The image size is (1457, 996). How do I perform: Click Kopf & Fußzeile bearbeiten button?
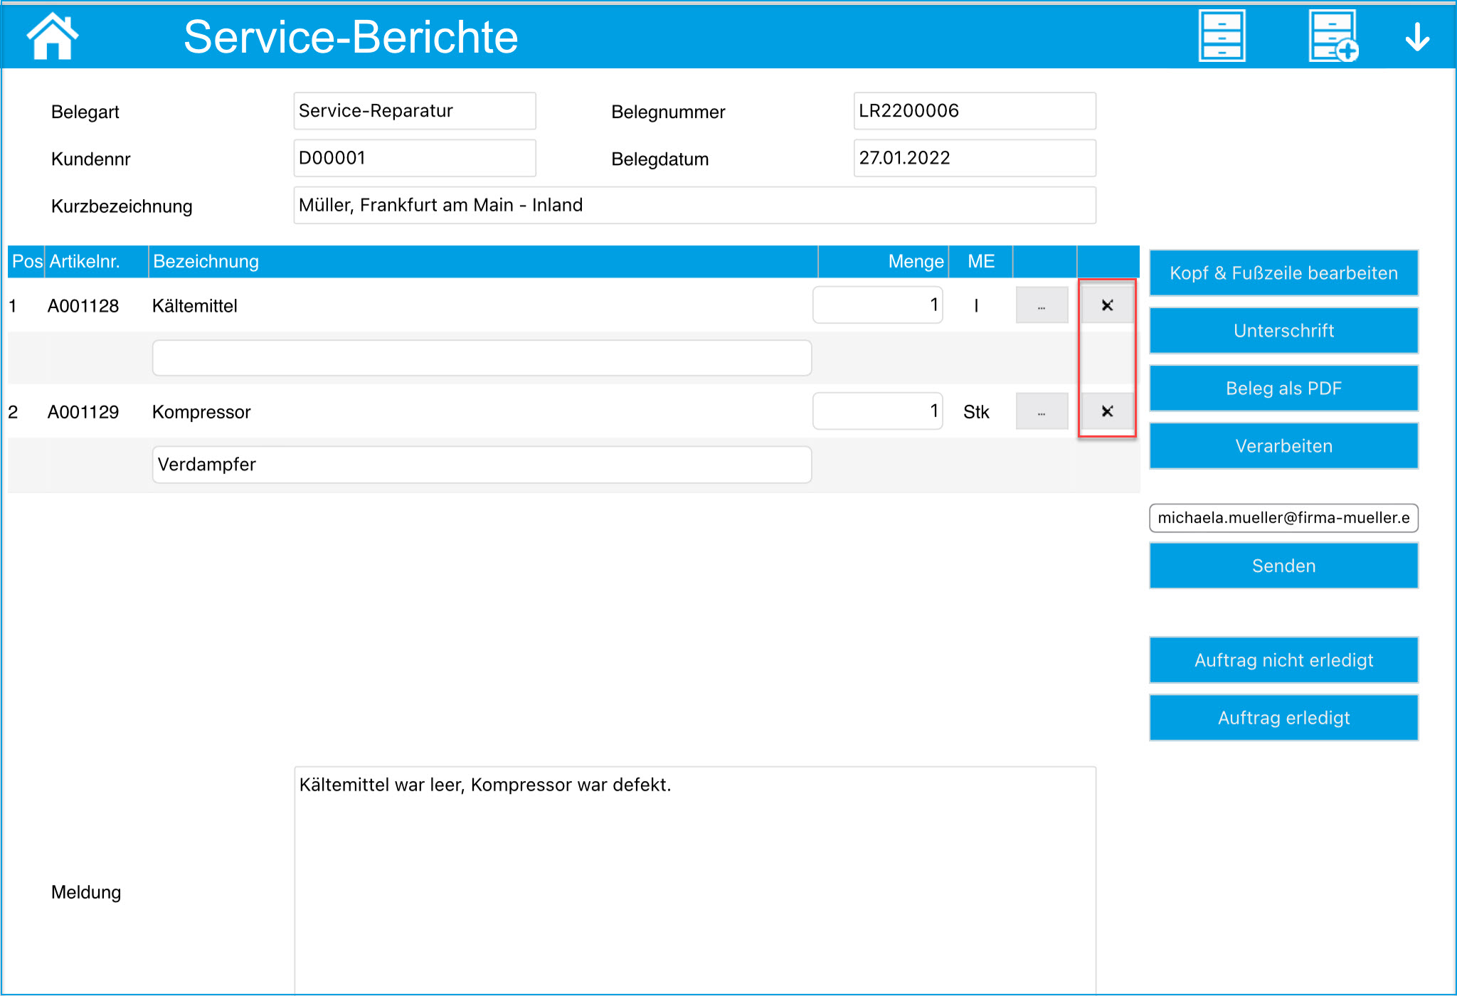pos(1283,273)
